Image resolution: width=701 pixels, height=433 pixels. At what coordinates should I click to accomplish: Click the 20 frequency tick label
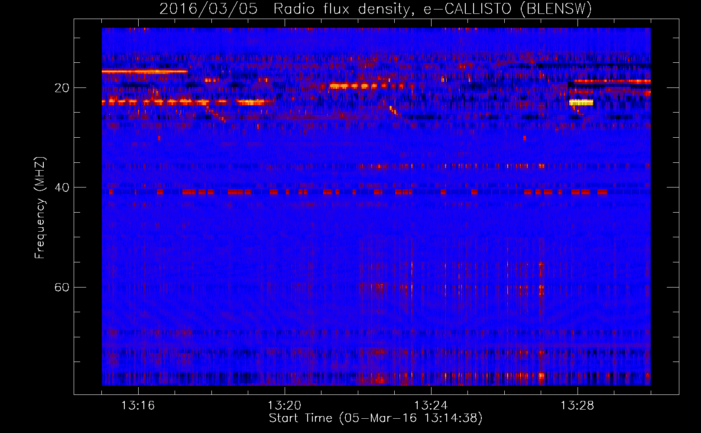[62, 88]
